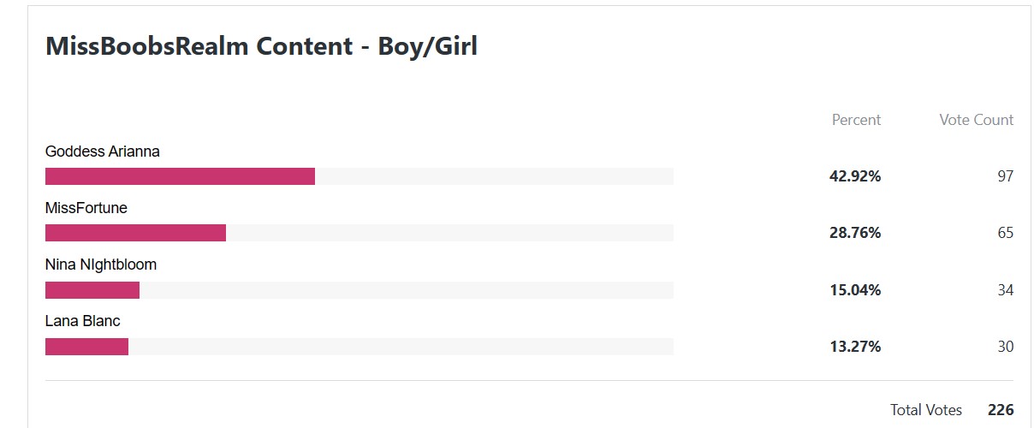Click the Total Votes label
The width and height of the screenshot is (1034, 428).
point(926,410)
